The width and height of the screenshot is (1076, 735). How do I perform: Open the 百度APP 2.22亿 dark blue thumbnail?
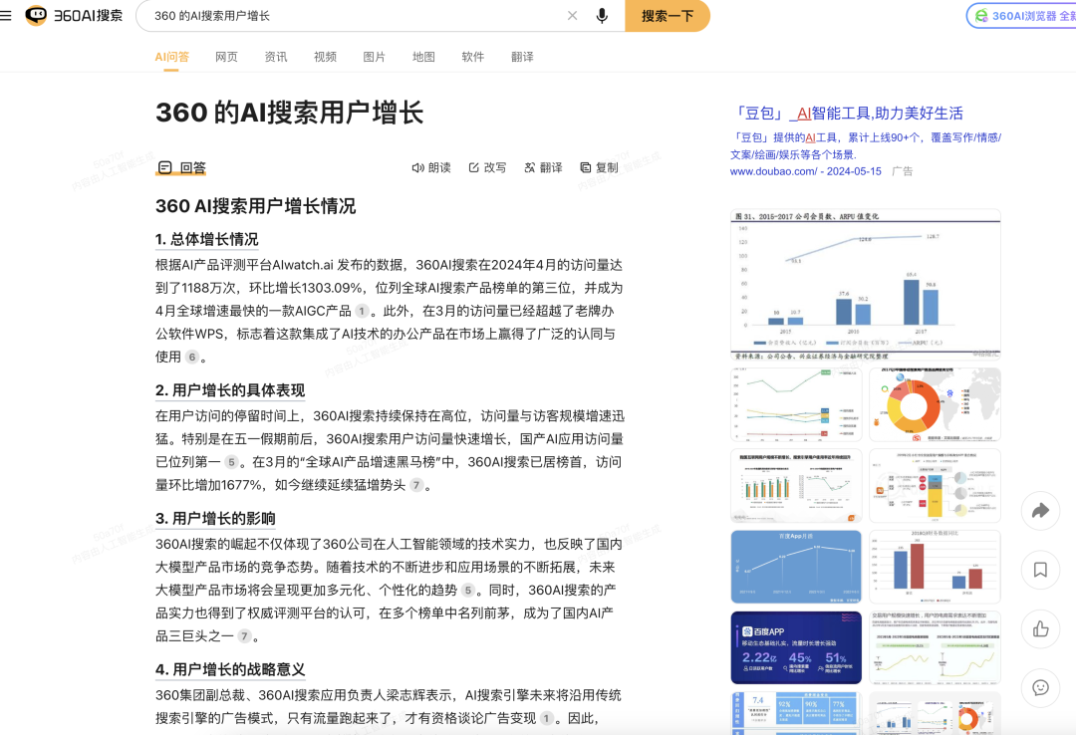coord(796,647)
